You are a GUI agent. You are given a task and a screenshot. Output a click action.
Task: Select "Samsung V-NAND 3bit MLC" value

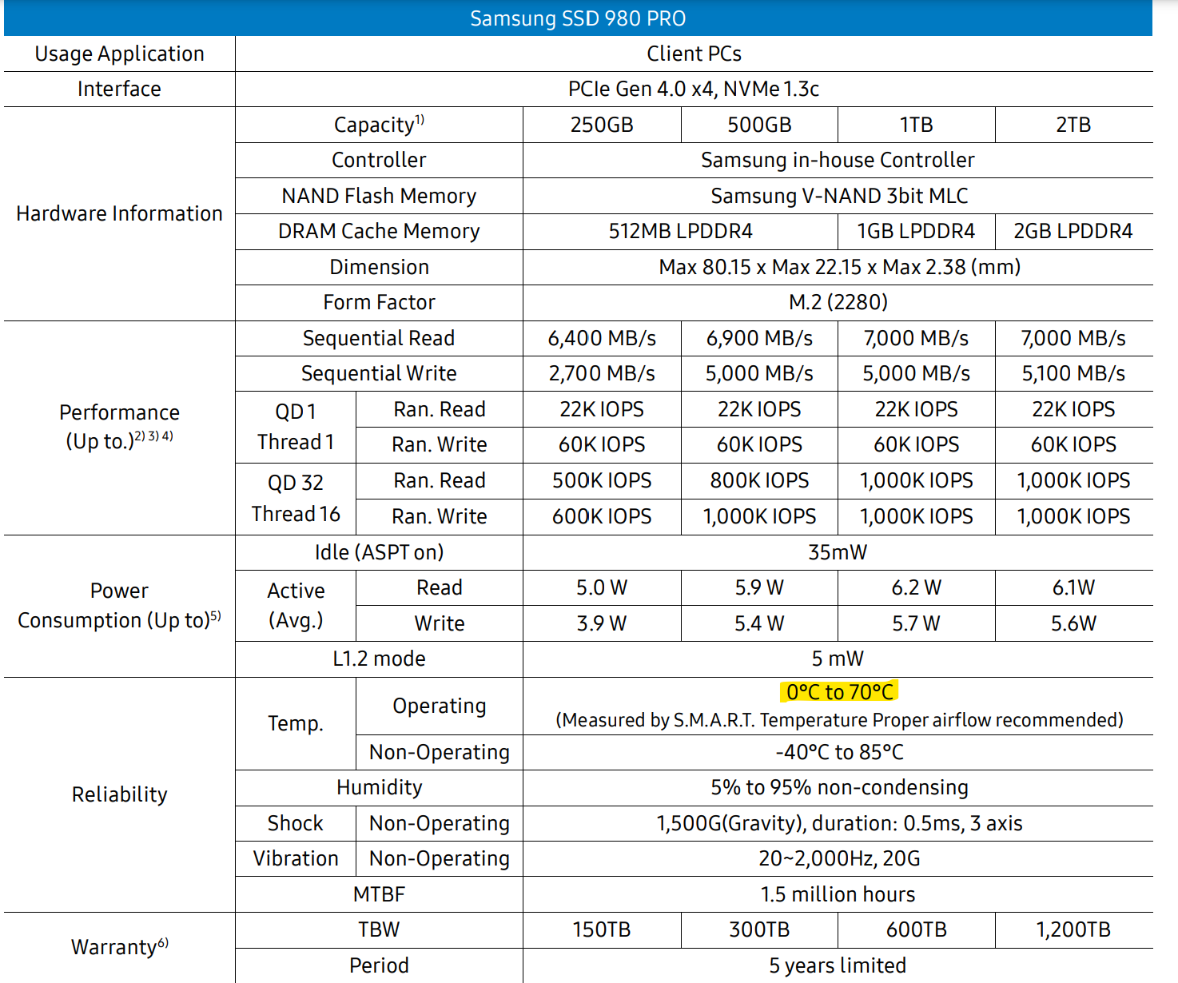[x=839, y=196]
